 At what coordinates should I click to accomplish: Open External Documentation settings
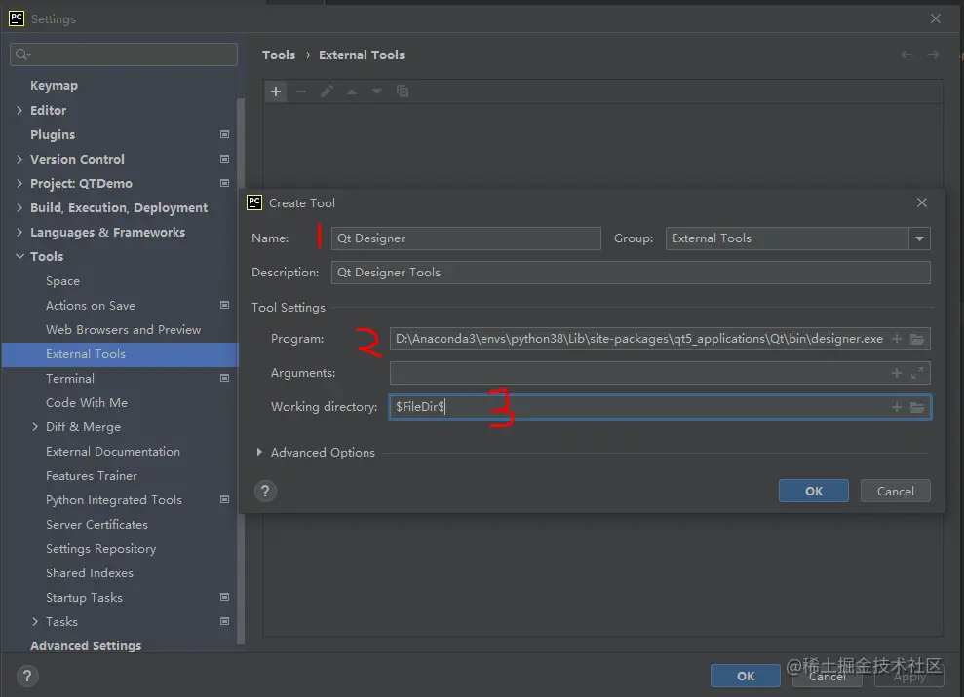[113, 452]
